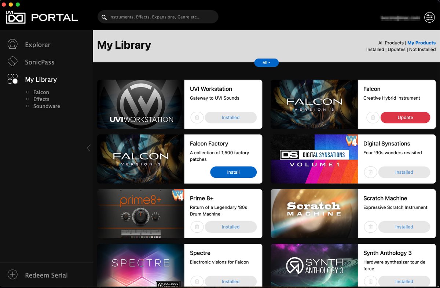Image resolution: width=440 pixels, height=288 pixels.
Task: Filter by Installed products
Action: click(375, 49)
